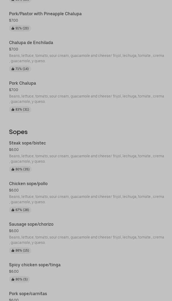Screen dimensions: 172x301
Task: Click the thumbs-up icon beside 71% (14)
Action: click(x=13, y=69)
